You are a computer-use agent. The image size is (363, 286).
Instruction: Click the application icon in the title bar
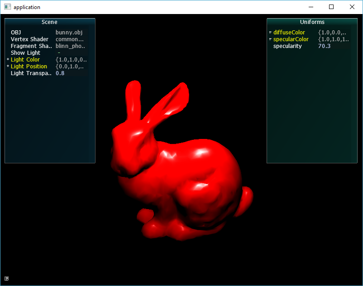(x=7, y=7)
